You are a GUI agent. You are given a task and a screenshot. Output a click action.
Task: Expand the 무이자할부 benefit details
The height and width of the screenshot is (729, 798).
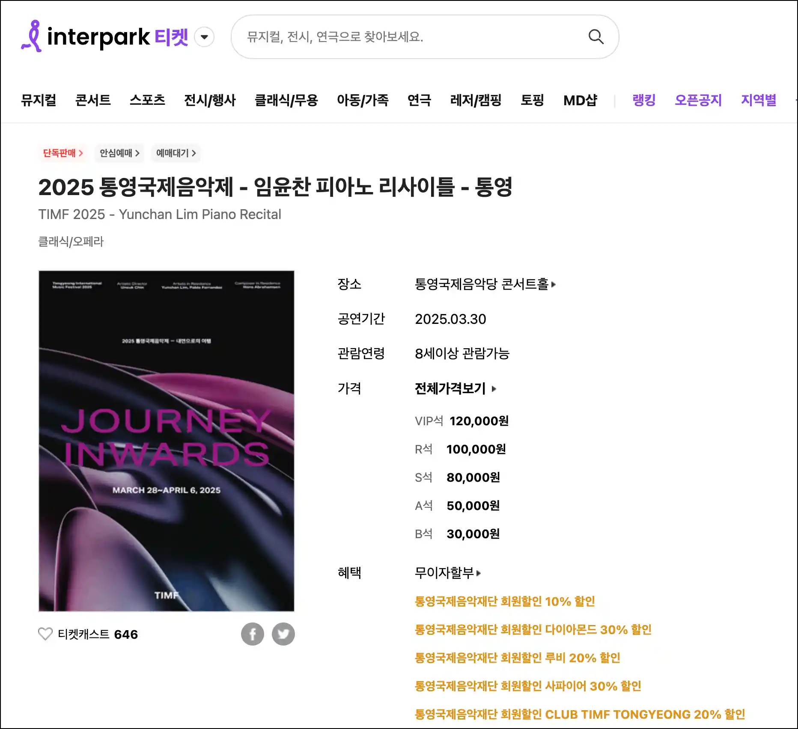click(448, 573)
